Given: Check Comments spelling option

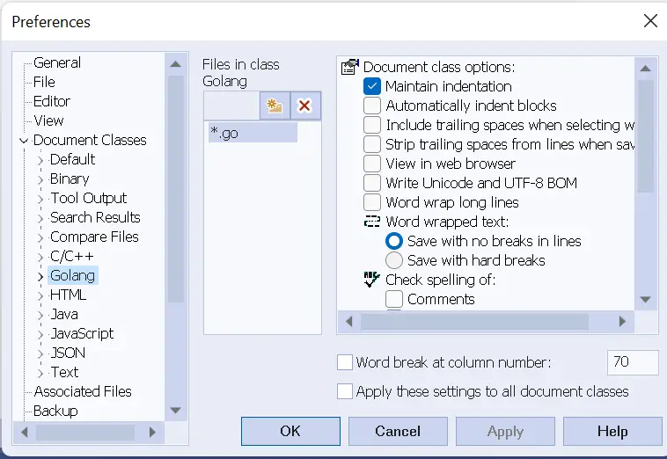Looking at the screenshot, I should 394,299.
